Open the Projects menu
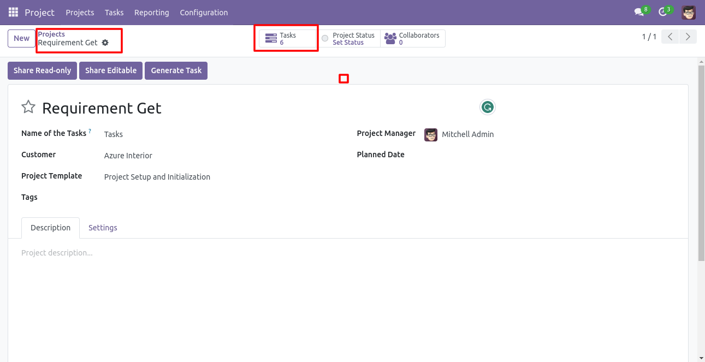The height and width of the screenshot is (362, 705). (x=80, y=12)
